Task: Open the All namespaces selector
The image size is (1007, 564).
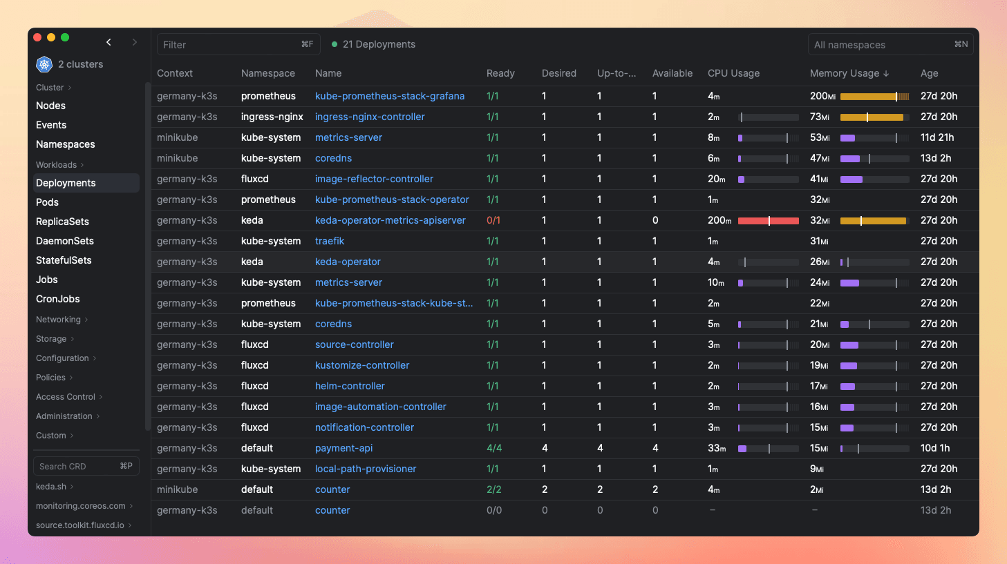Action: tap(890, 43)
